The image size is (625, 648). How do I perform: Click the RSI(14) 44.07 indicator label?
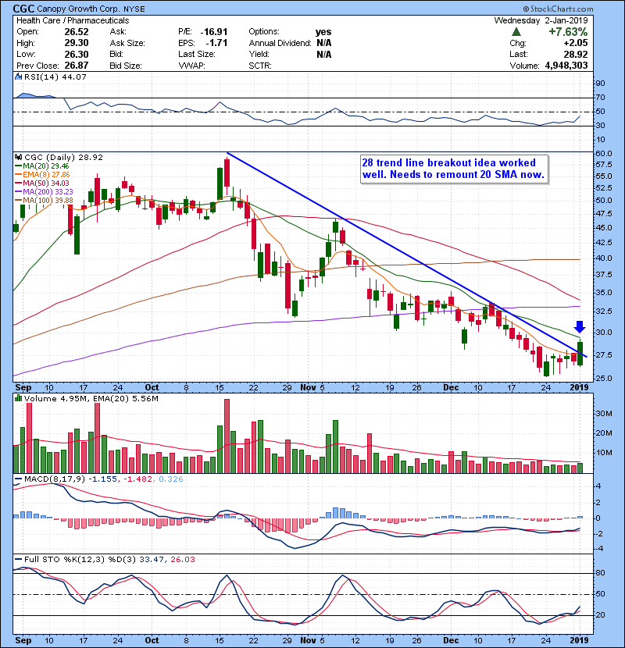coord(55,77)
